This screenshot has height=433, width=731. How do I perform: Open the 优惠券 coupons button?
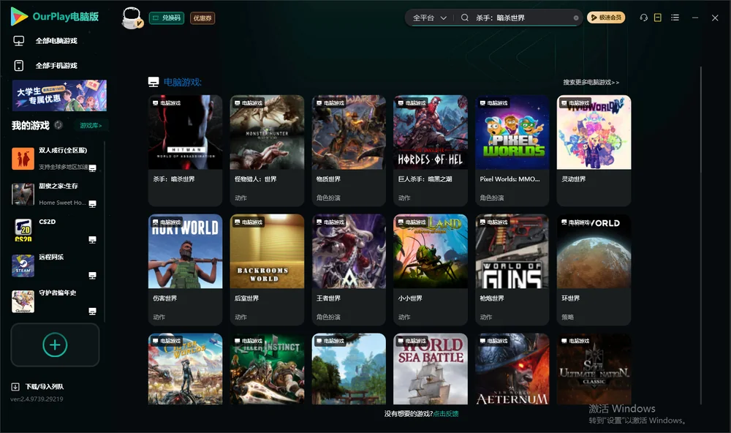pos(202,18)
